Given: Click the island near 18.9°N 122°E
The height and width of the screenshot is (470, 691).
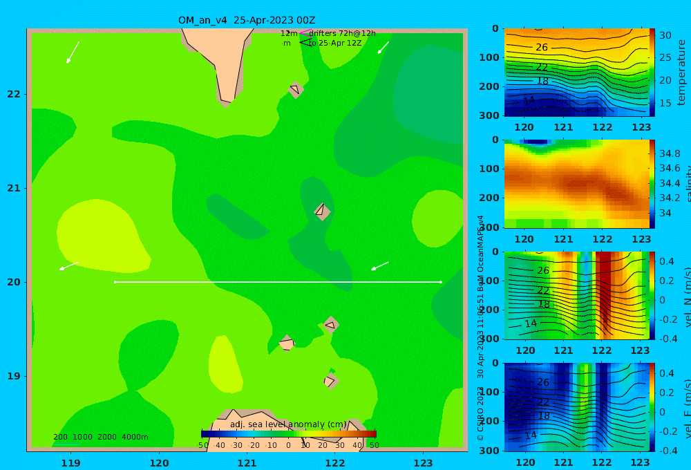Looking at the screenshot, I should (330, 381).
